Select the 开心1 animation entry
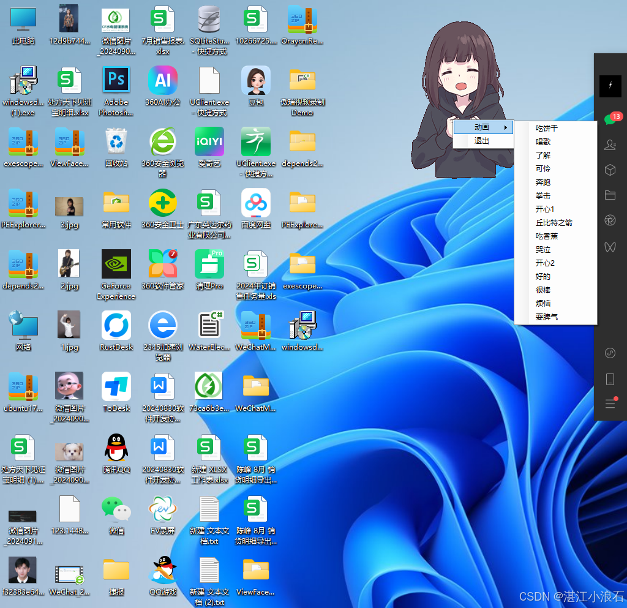 (555, 209)
